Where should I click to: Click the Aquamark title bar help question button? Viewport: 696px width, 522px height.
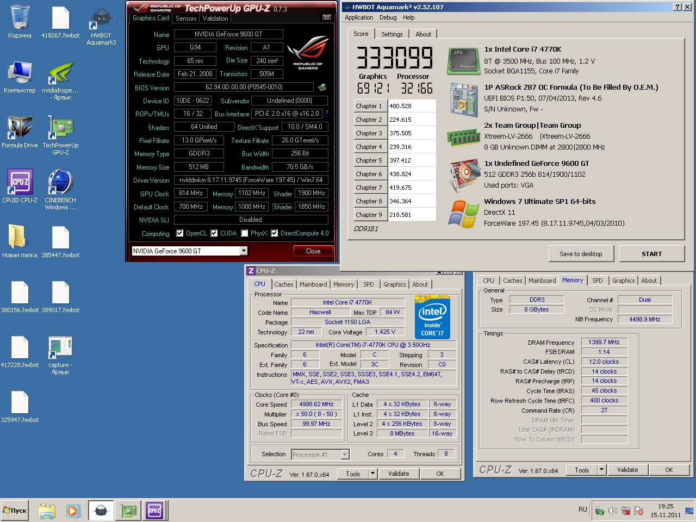(677, 7)
